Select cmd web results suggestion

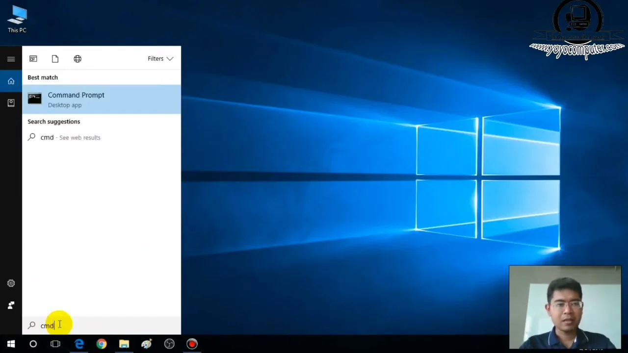pyautogui.click(x=102, y=137)
